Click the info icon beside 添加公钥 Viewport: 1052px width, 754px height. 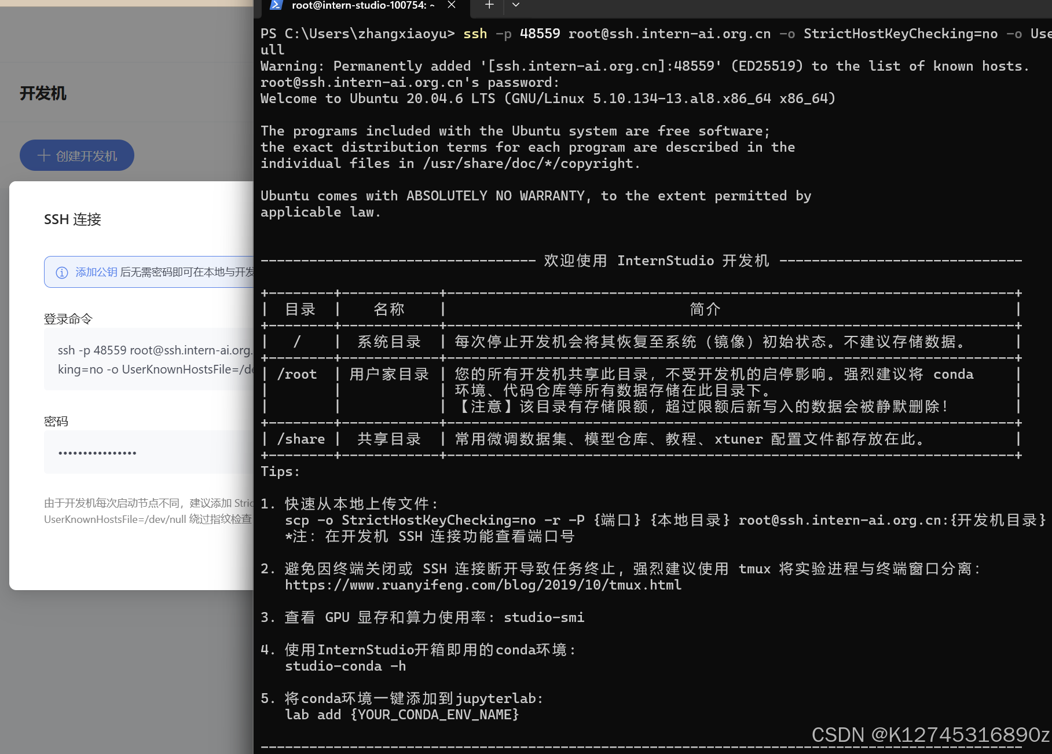click(62, 272)
